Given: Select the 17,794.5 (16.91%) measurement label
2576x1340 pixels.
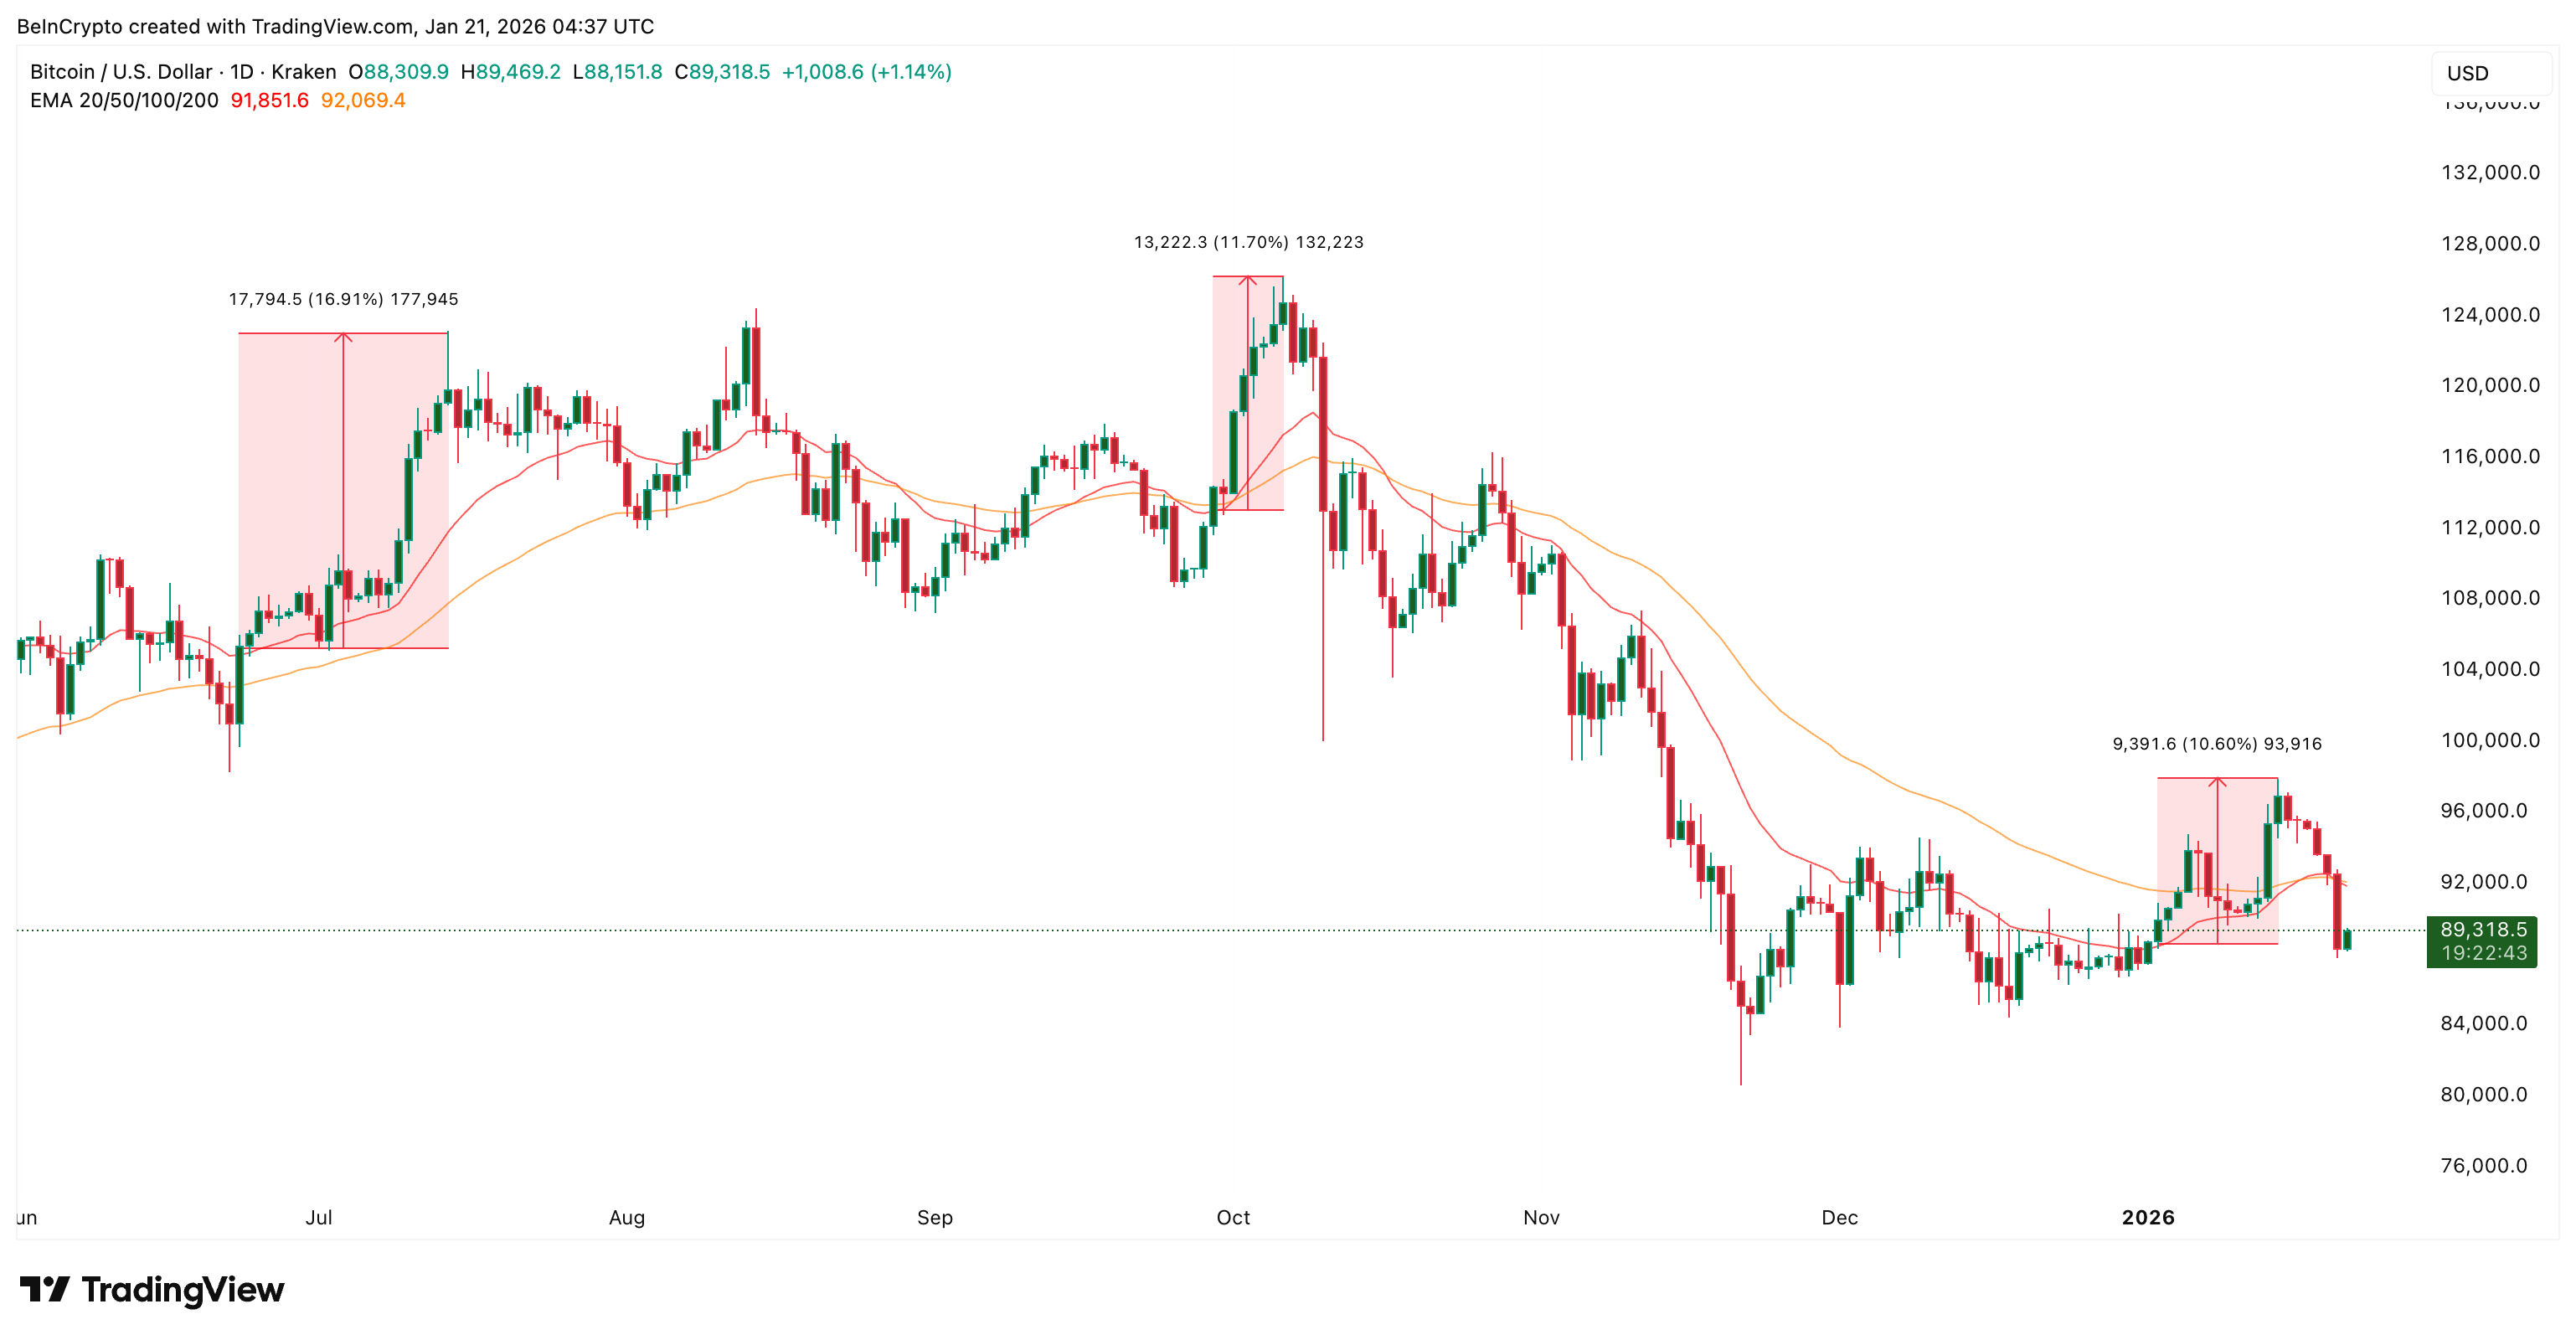Looking at the screenshot, I should tap(343, 299).
